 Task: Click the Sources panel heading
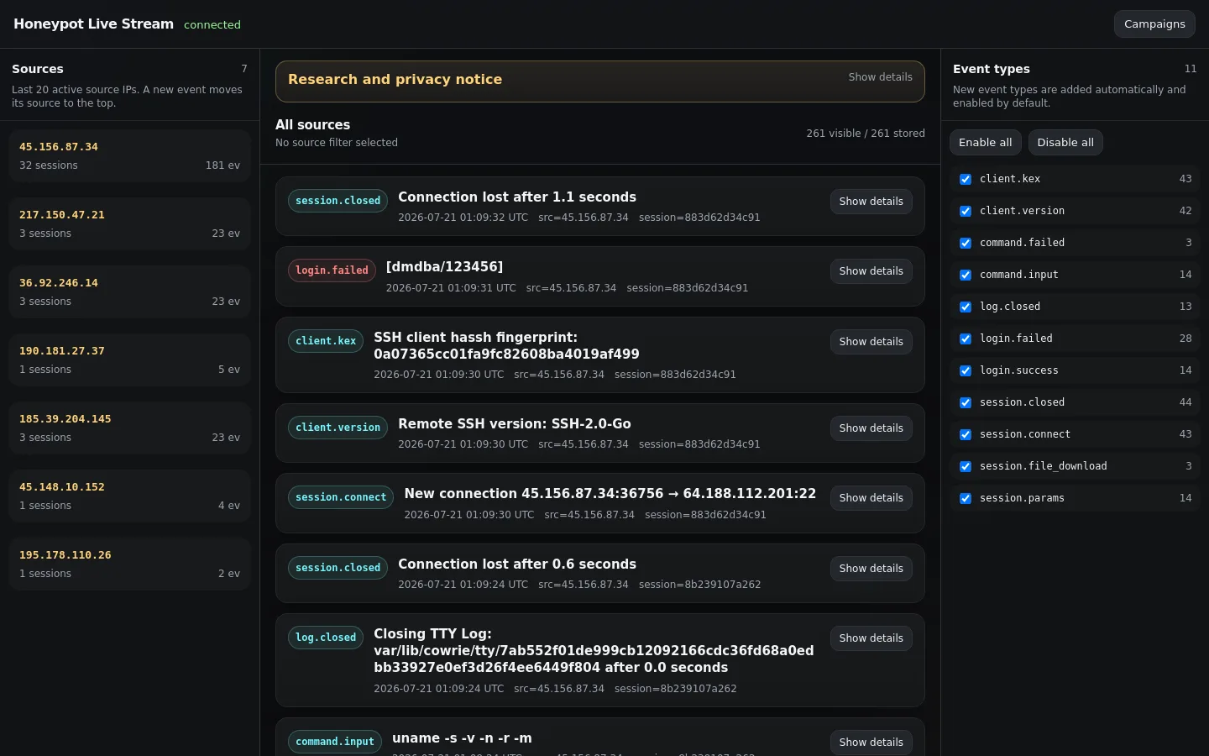38,69
